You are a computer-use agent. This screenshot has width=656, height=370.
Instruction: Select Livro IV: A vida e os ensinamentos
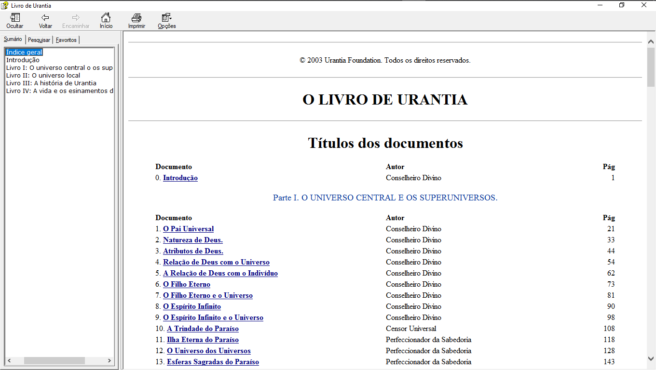tap(60, 91)
